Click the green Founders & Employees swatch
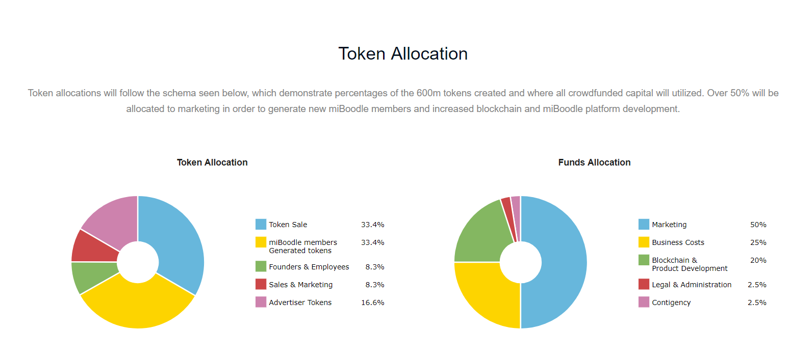The width and height of the screenshot is (790, 358). (261, 267)
